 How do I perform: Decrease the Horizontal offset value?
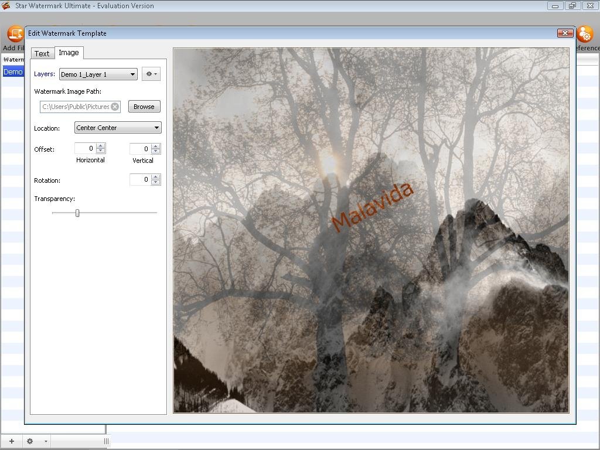(x=101, y=151)
